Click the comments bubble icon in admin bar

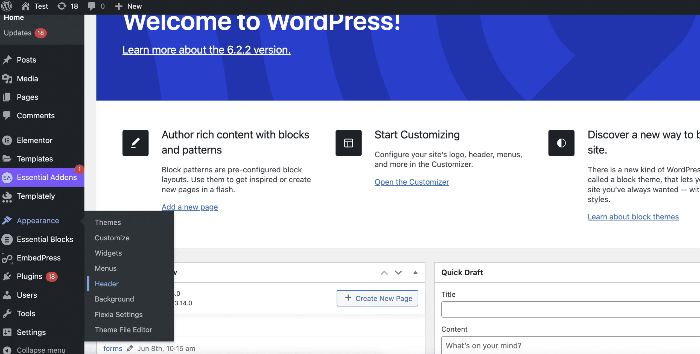[91, 6]
